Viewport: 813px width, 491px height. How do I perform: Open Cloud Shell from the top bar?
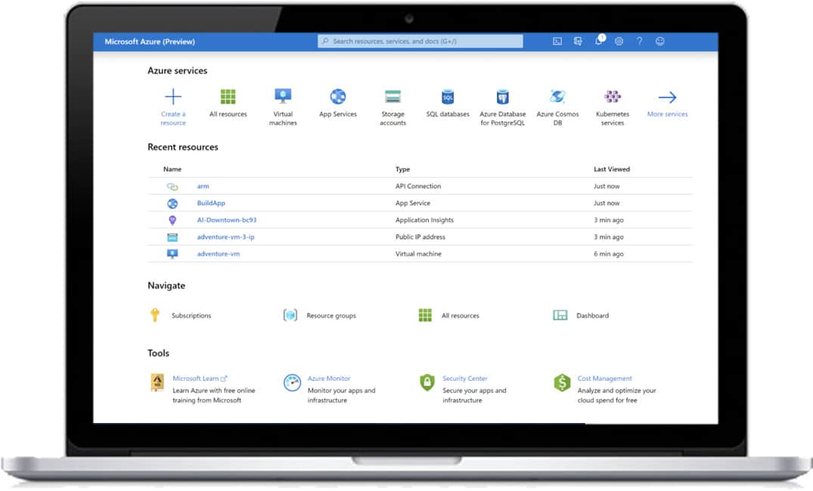(x=557, y=42)
